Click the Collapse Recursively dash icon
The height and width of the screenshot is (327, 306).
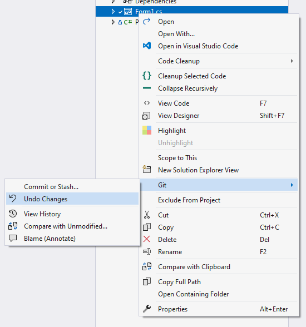tap(147, 88)
